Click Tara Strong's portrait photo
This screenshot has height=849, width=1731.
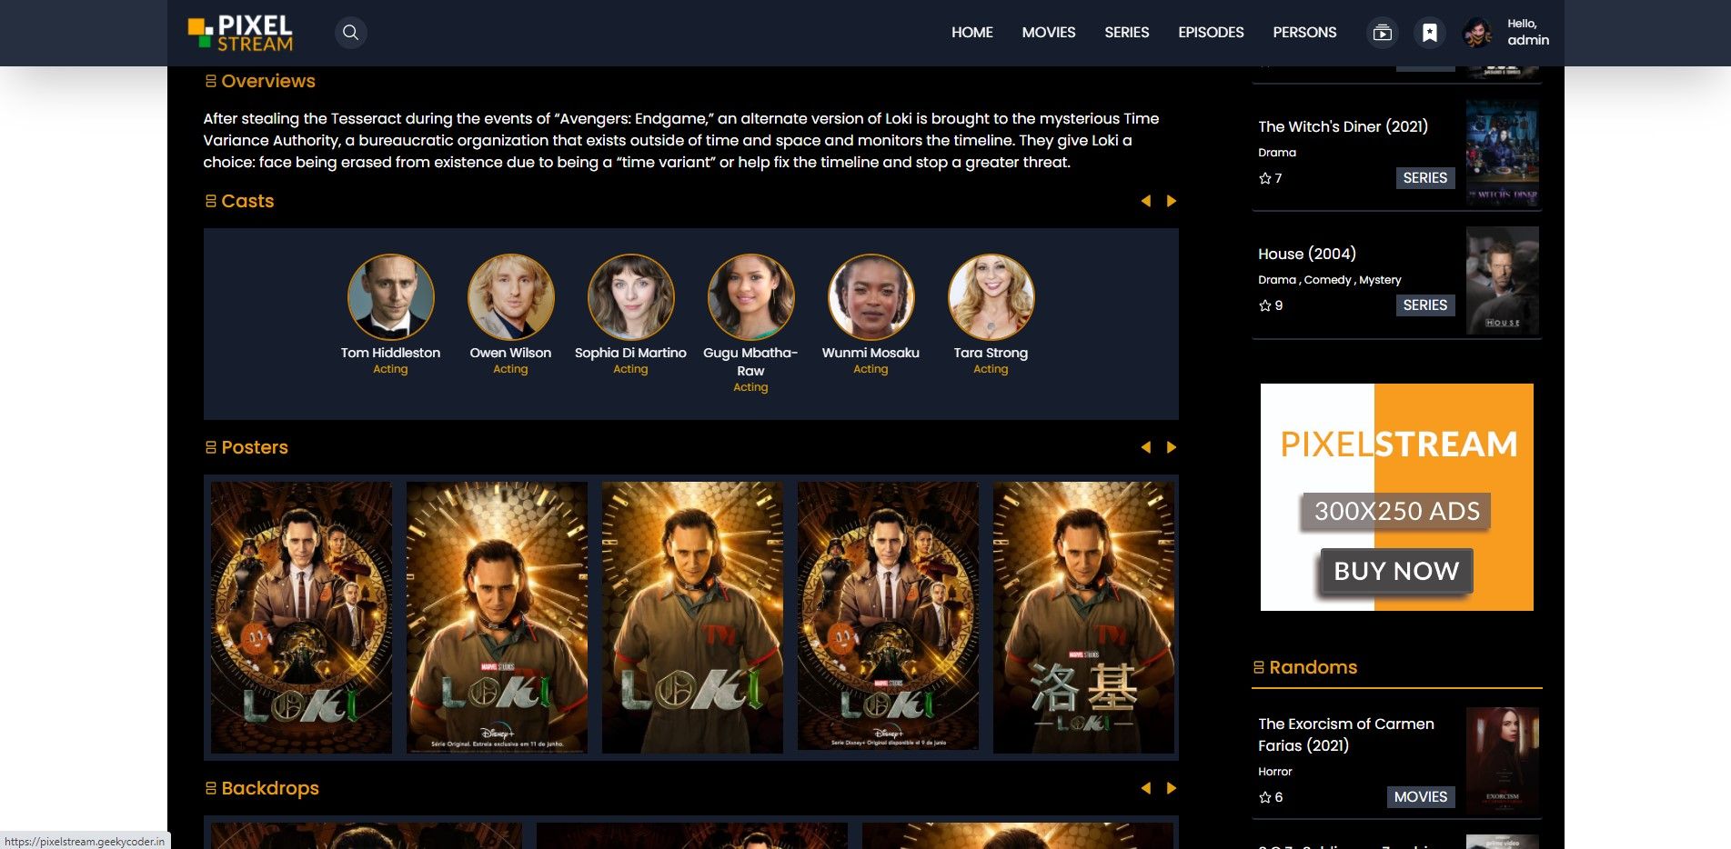991,297
